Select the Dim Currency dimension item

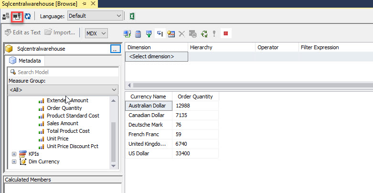coord(44,161)
